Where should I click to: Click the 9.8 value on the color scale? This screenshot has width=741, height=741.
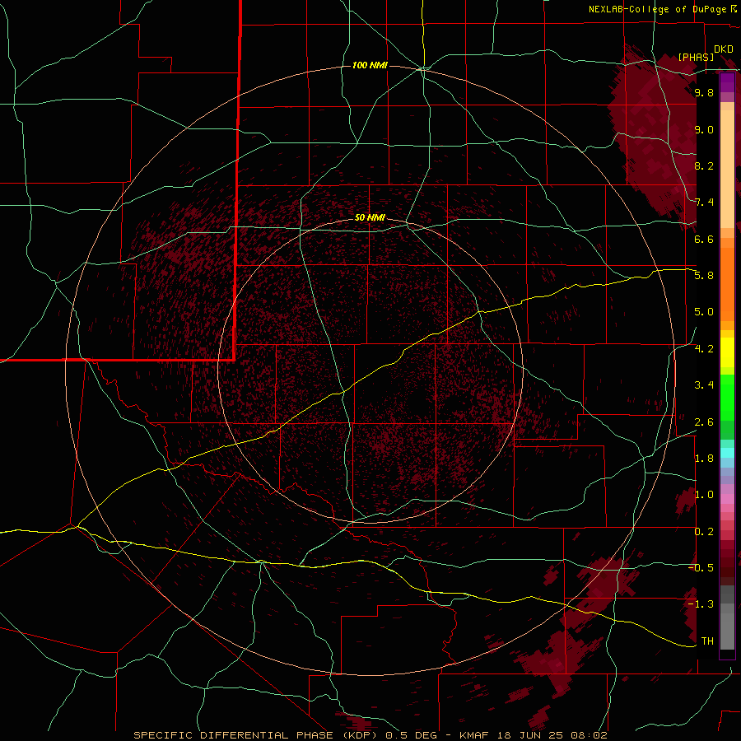click(x=704, y=92)
